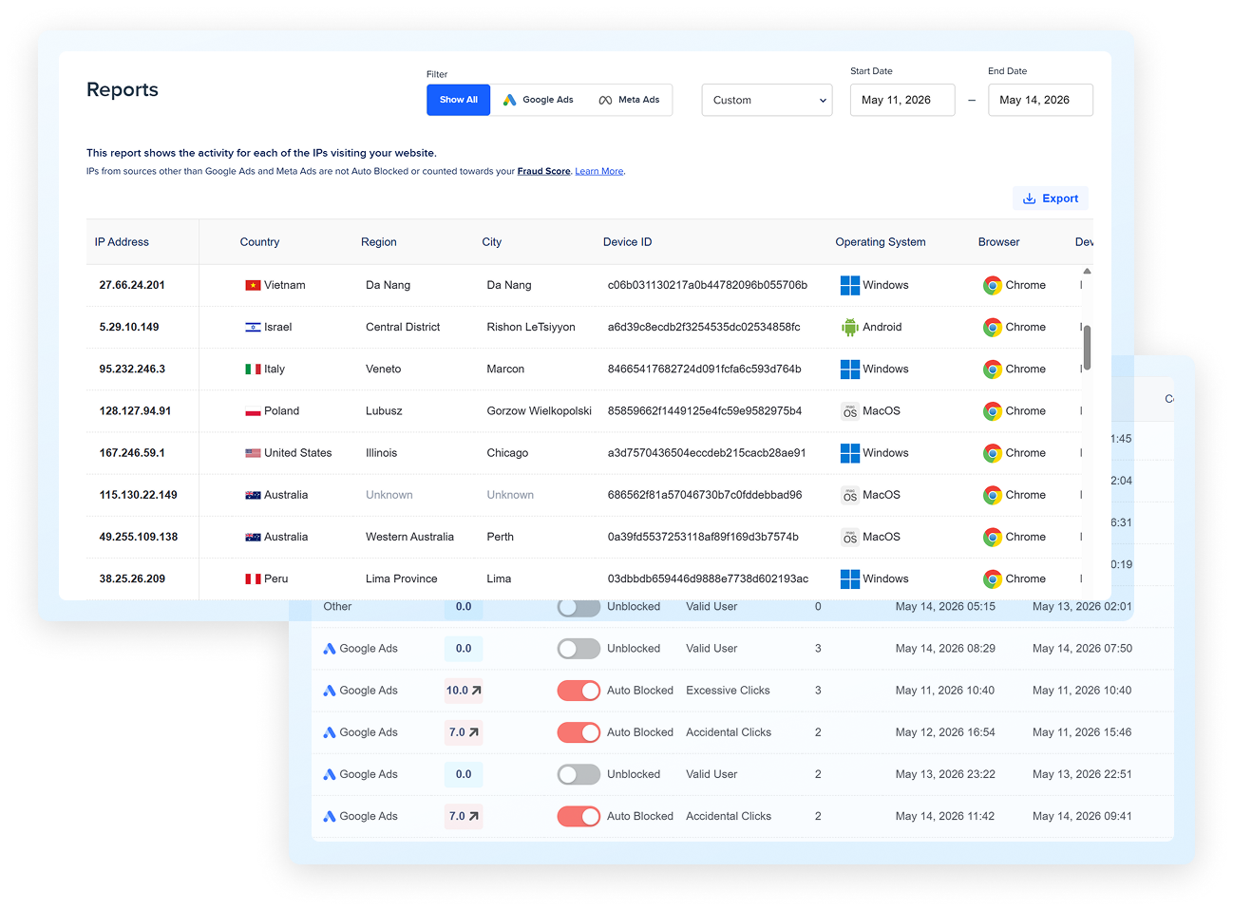The height and width of the screenshot is (910, 1233).
Task: Open the Custom date range dropdown
Action: pyautogui.click(x=767, y=100)
